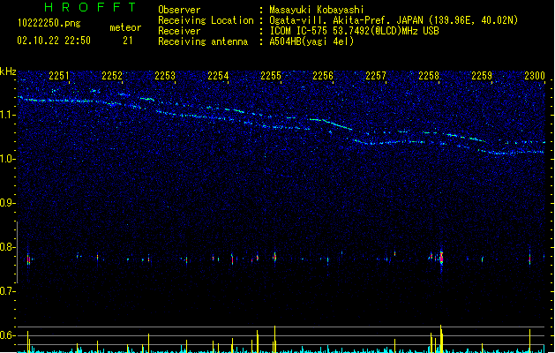Viewport: 555px width, 353px height.
Task: Click the 2256 time marker
Action: pyautogui.click(x=323, y=76)
